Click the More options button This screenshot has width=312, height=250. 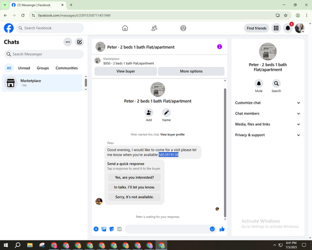pos(191,71)
